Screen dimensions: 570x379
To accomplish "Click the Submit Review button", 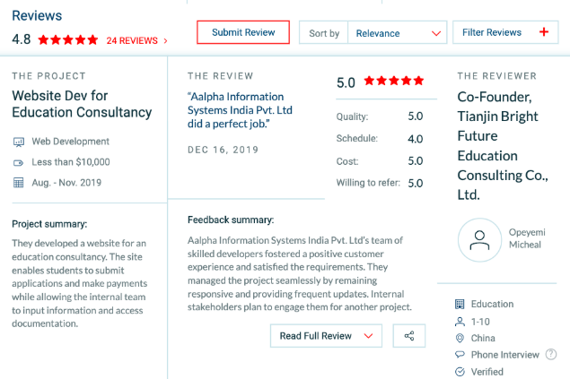I will point(243,32).
